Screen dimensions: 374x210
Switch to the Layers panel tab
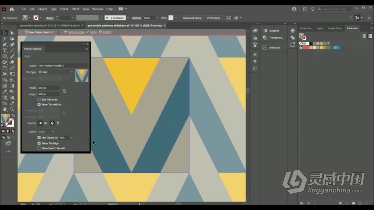pyautogui.click(x=320, y=28)
